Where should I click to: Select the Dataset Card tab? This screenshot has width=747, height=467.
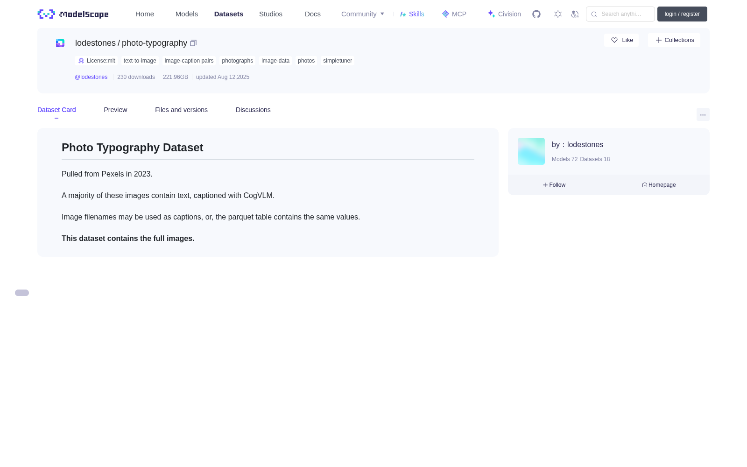point(56,110)
